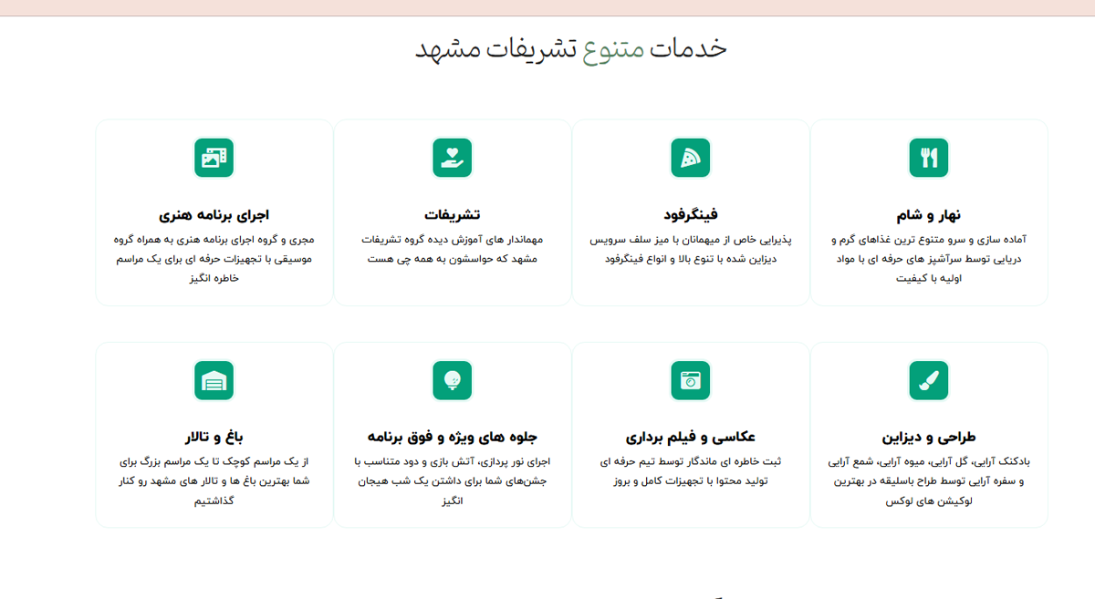
Task: Open the نهار و شام service title
Action: point(929,215)
